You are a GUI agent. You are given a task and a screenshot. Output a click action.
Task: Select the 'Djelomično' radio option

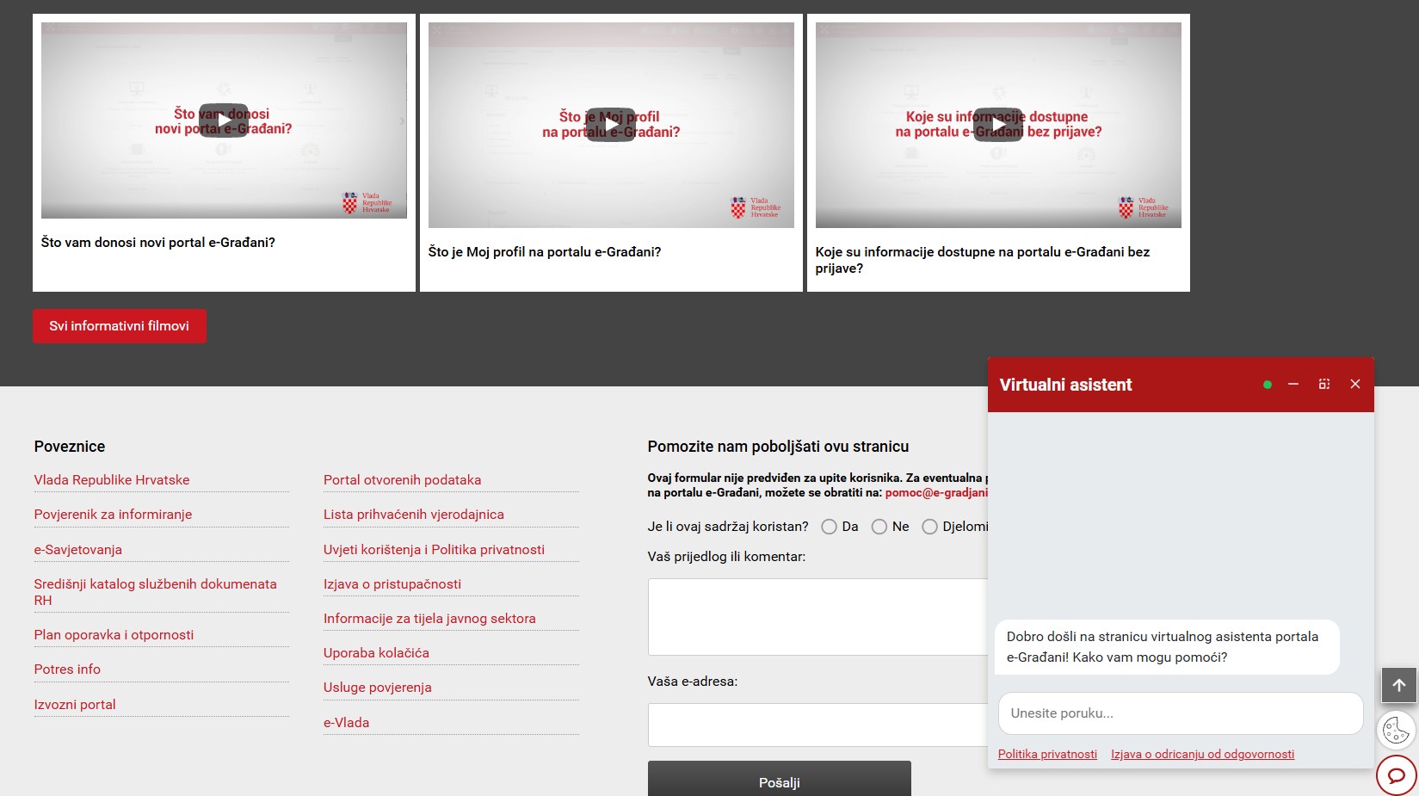click(x=929, y=527)
